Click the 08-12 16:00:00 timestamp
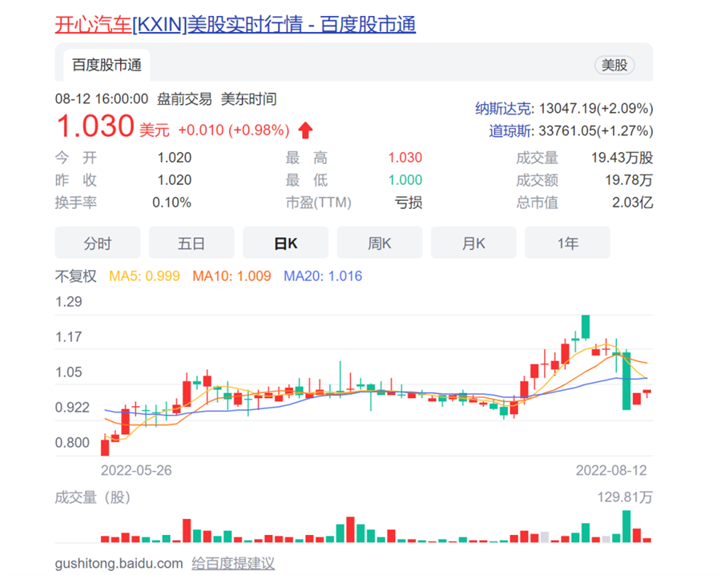Viewport: 721px width, 575px height. click(102, 99)
